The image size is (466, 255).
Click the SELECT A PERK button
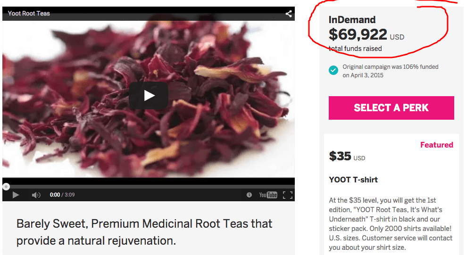(x=391, y=108)
